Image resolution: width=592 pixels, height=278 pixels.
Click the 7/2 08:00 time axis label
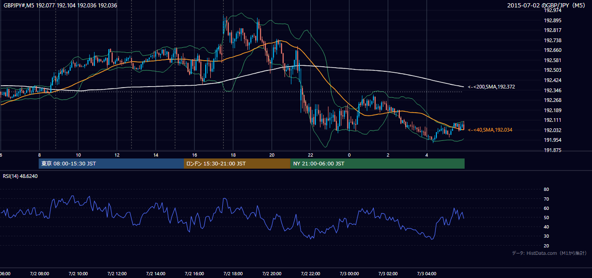[39, 273]
